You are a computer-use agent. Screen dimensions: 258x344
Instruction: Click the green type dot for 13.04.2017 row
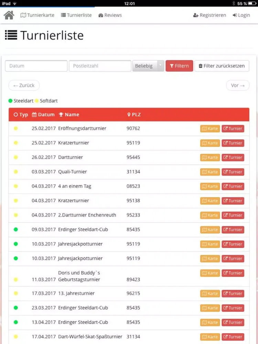point(15,322)
